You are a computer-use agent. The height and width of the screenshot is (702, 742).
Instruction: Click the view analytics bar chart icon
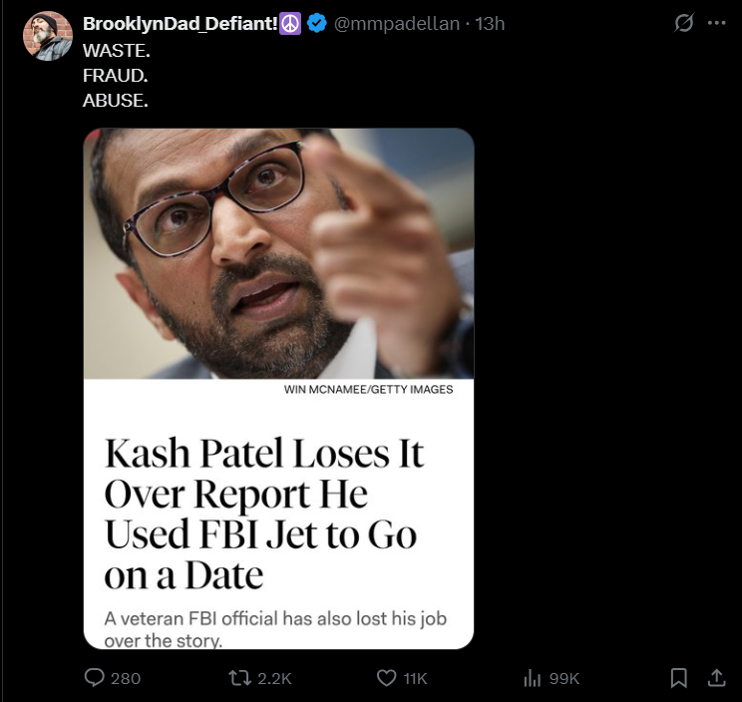click(x=533, y=678)
